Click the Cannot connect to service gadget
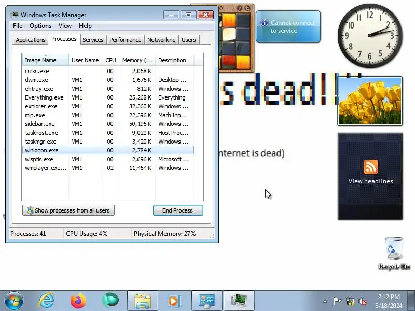415x311 pixels. click(x=288, y=26)
